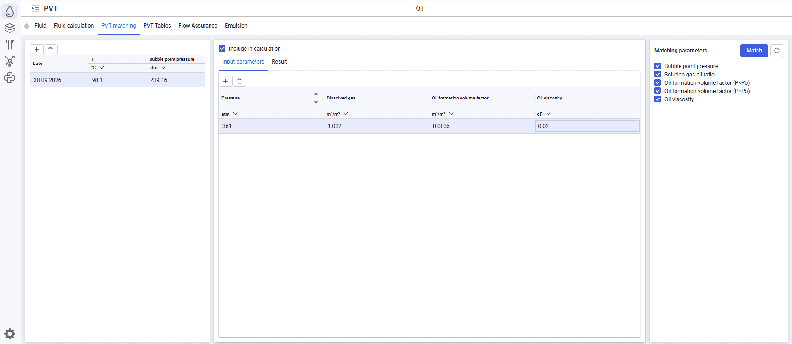Toggle Oil formation volume factor (P<Pb)
792x344 pixels.
click(x=658, y=83)
